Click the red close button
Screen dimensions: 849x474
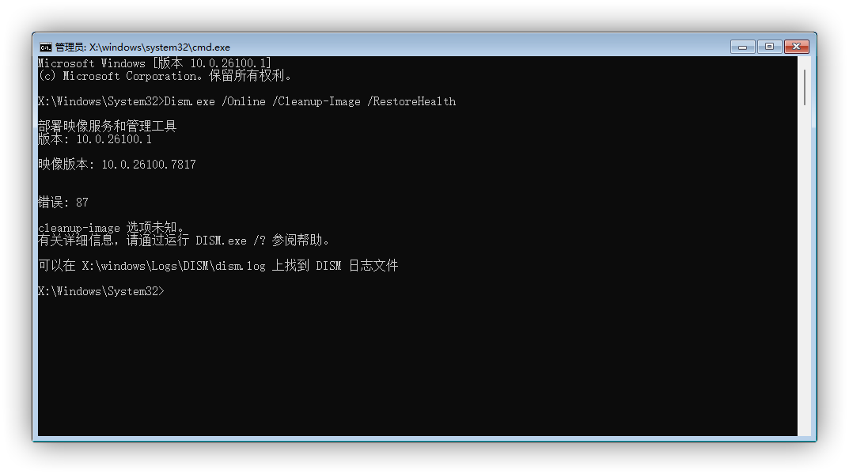pyautogui.click(x=795, y=46)
